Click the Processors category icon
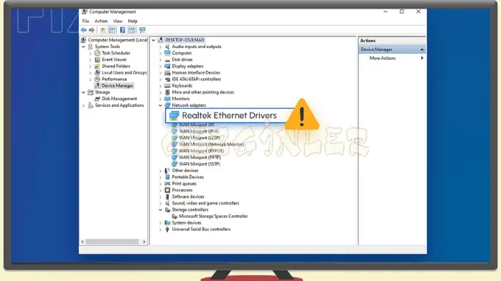 coord(167,190)
